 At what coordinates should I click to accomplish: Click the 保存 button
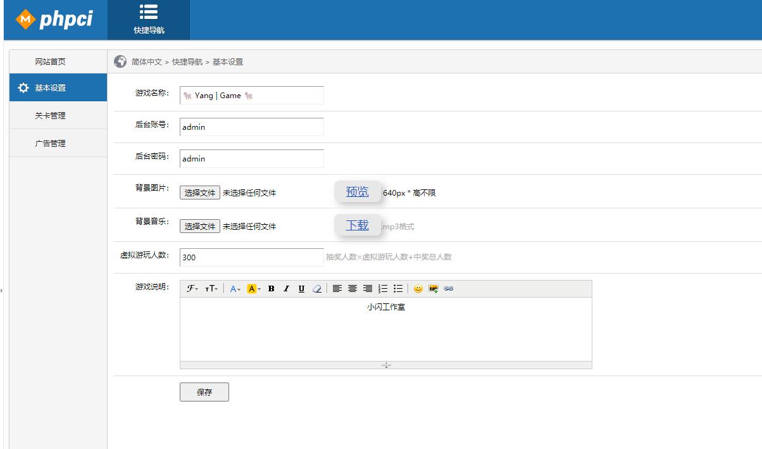click(204, 392)
